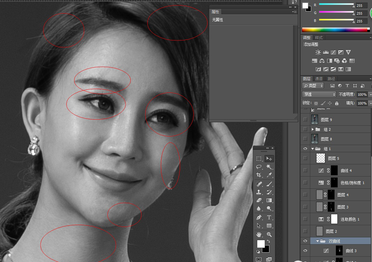Choose the Clone Stamp tool
The image size is (372, 262).
click(x=259, y=192)
